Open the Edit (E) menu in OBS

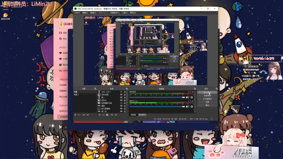(85, 13)
